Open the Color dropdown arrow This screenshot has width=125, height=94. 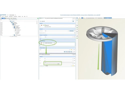pos(70,50)
